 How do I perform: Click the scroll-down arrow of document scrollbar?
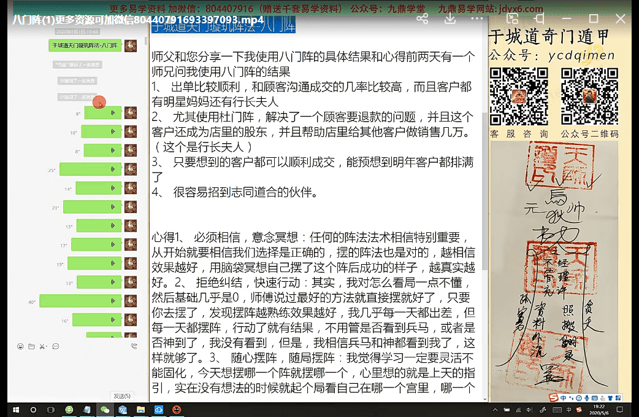(484, 398)
